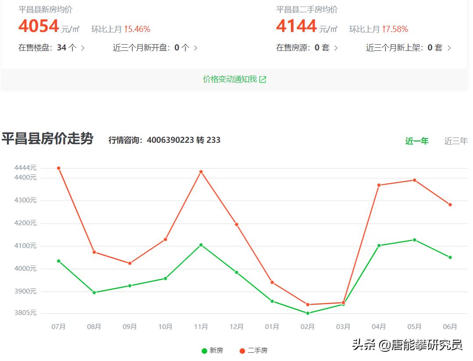Toggle the green 新房 legend item
Screen dimensions: 473x361
pos(212,350)
